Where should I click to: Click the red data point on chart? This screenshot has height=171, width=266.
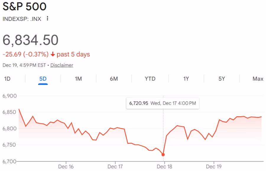163,154
